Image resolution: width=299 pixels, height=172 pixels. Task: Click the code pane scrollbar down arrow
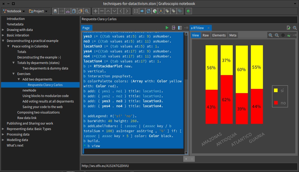(x=186, y=153)
